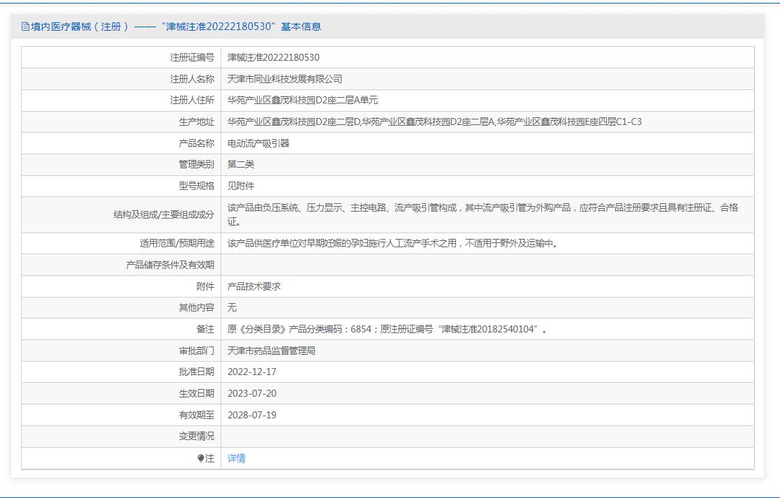Click the remark text with 分类编码 6854
This screenshot has width=780, height=498.
pyautogui.click(x=387, y=329)
